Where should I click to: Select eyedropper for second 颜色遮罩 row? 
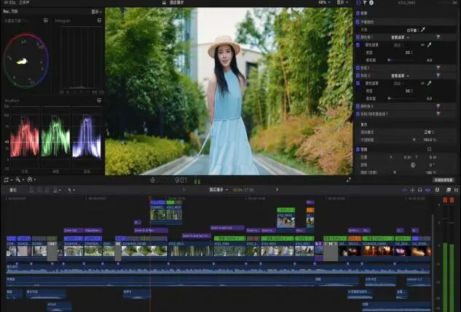pyautogui.click(x=429, y=84)
